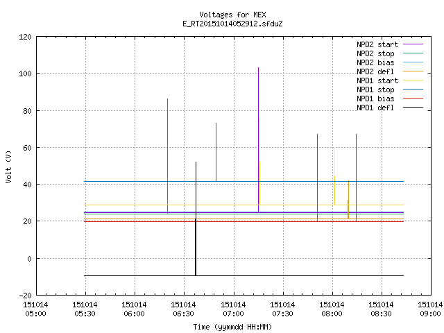Click the y-axis tick value 100

click(25, 74)
